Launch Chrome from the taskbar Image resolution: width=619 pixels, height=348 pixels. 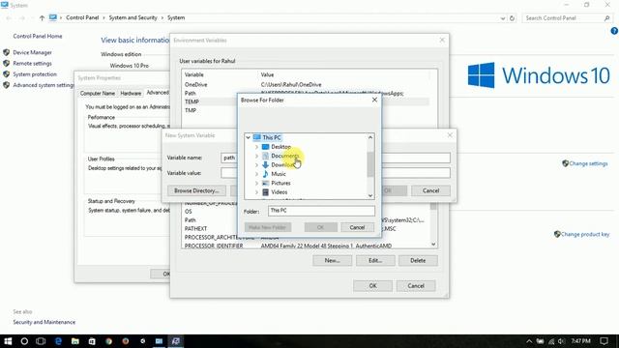[x=108, y=341]
